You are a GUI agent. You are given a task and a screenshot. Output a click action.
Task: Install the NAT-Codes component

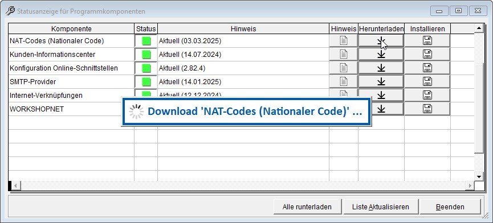(x=427, y=41)
